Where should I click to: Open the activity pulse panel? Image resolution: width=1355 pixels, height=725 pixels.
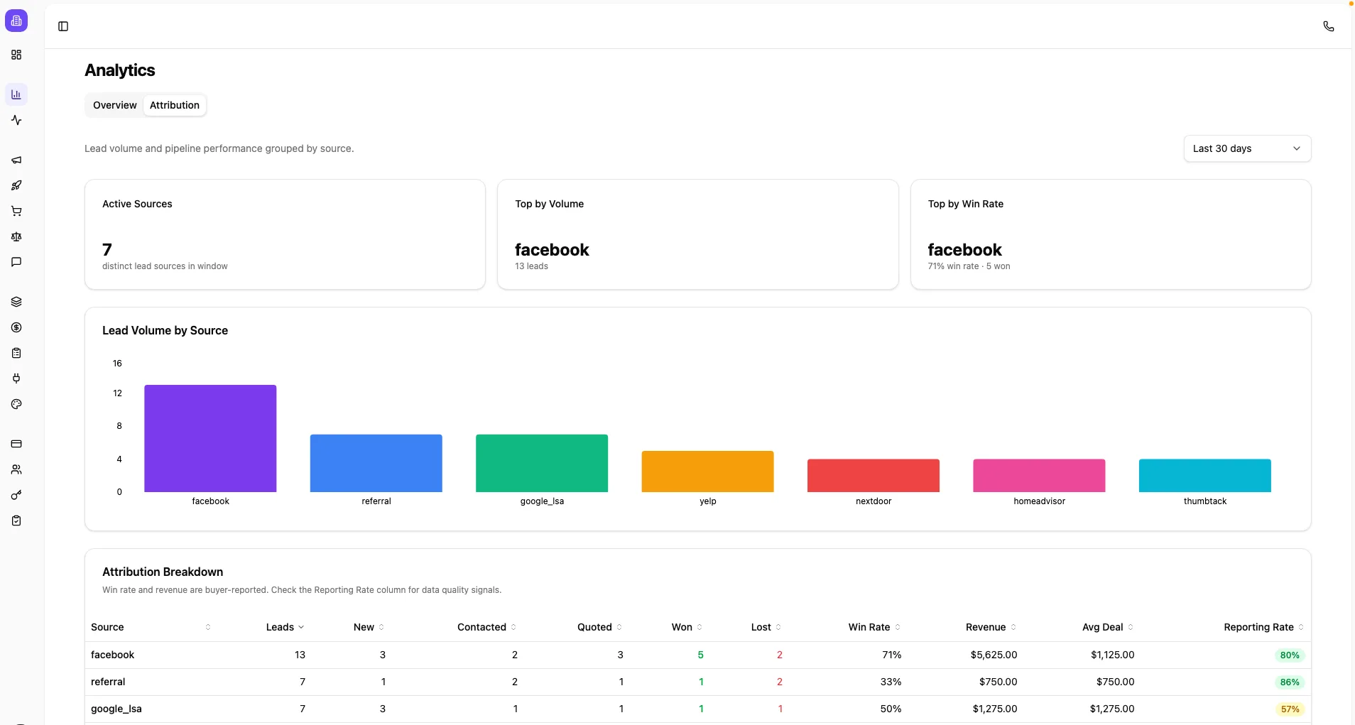[16, 120]
